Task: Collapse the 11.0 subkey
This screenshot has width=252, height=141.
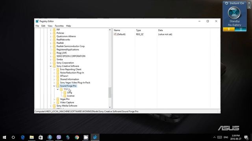Action: point(58,89)
